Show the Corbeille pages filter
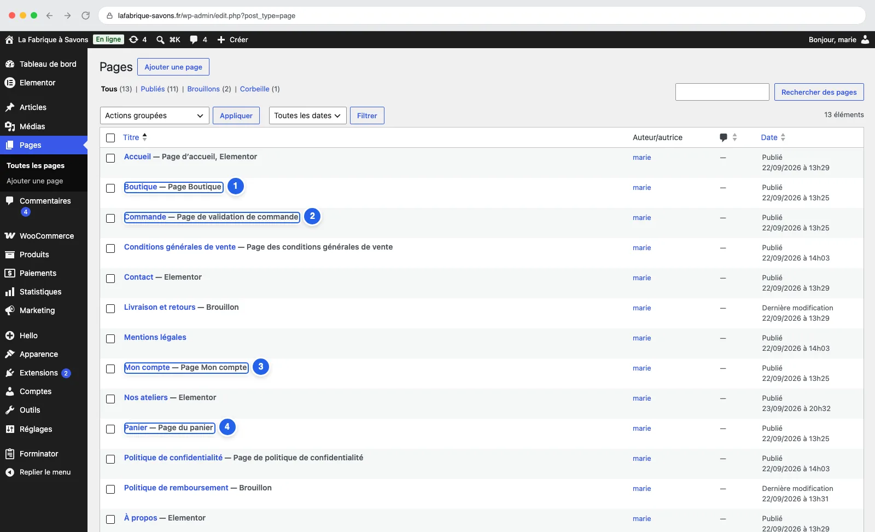The height and width of the screenshot is (532, 875). pyautogui.click(x=255, y=89)
